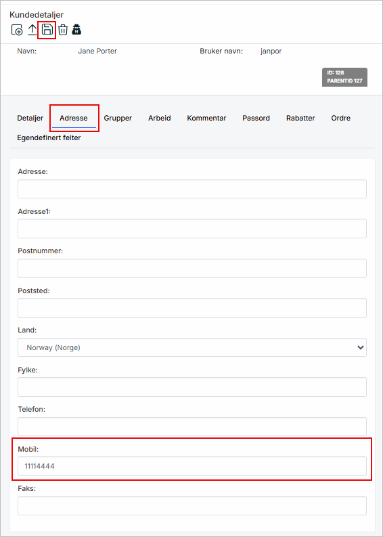The width and height of the screenshot is (383, 537).
Task: Click the Land: label
Action: click(x=26, y=330)
